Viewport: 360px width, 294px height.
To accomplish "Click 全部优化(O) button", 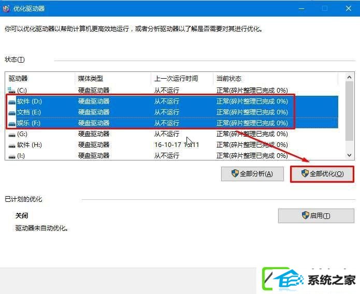I will pyautogui.click(x=322, y=174).
